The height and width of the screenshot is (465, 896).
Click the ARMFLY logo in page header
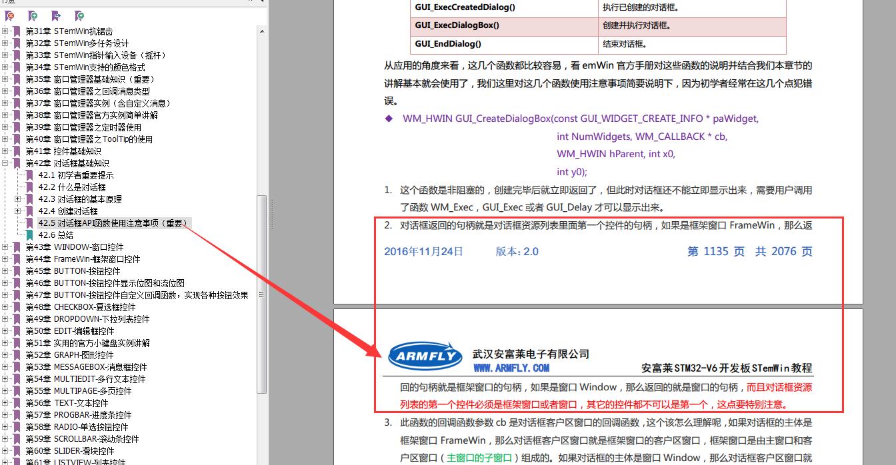click(x=425, y=356)
